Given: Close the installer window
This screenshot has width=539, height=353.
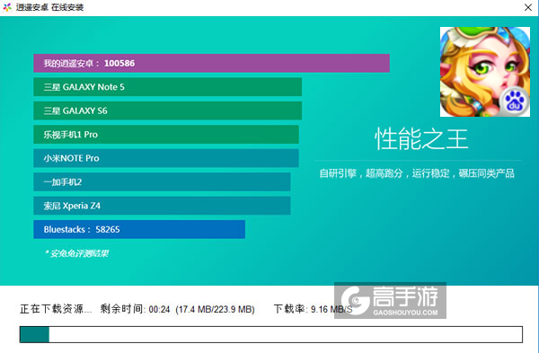Looking at the screenshot, I should click(528, 7).
